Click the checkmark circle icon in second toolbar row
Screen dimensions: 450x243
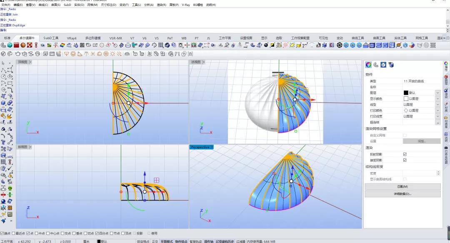3,54
